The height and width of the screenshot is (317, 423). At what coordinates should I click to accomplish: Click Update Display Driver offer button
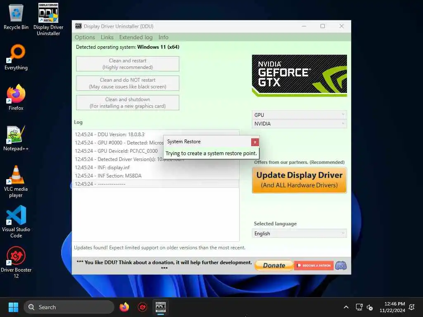(x=299, y=180)
